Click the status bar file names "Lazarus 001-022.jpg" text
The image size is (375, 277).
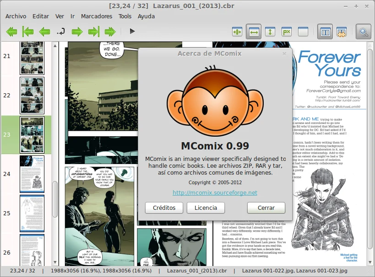tap(268, 271)
